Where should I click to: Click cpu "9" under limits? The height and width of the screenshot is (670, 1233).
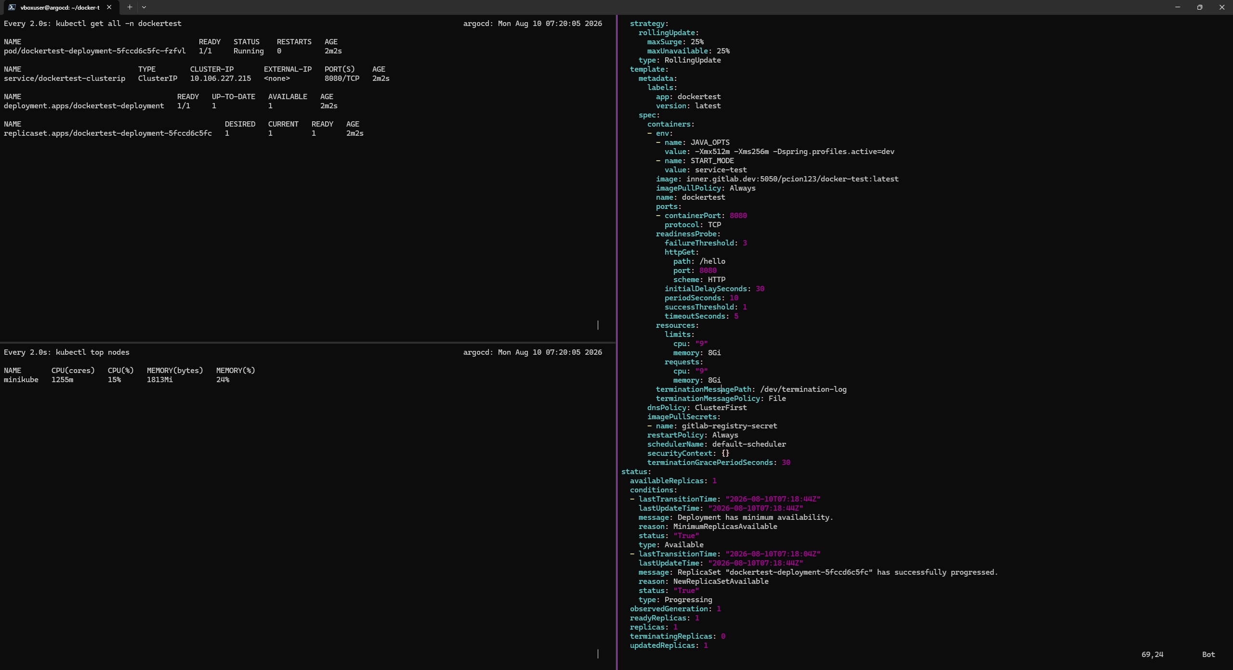691,344
